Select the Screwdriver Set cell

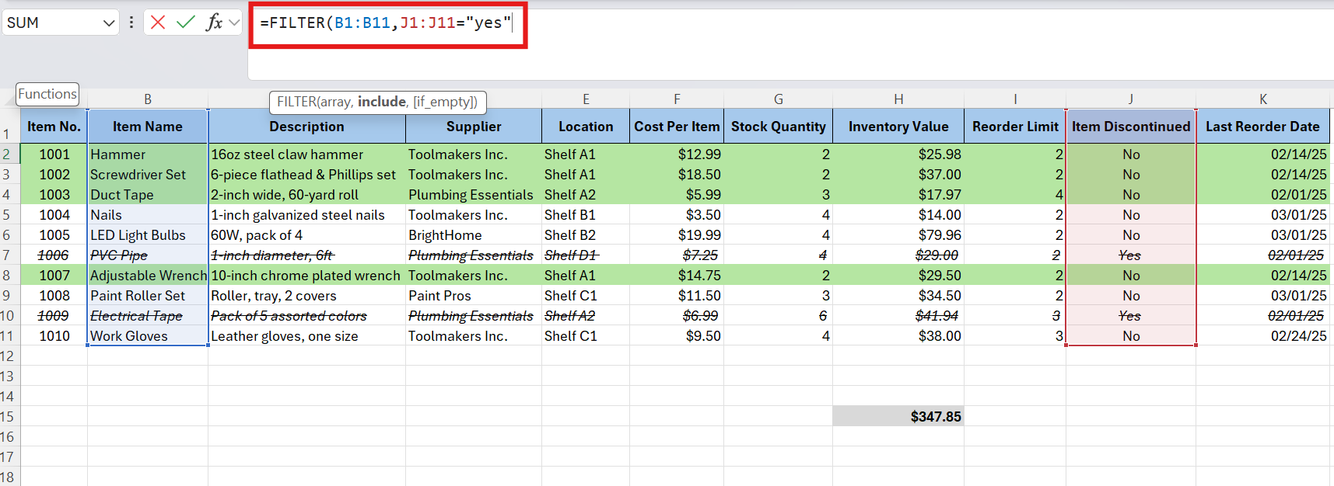[148, 175]
